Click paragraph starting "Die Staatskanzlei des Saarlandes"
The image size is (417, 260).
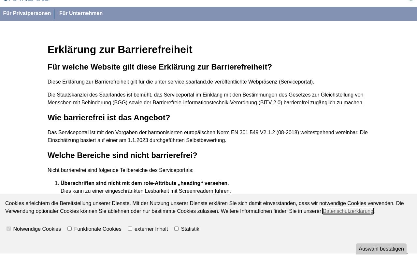click(206, 99)
